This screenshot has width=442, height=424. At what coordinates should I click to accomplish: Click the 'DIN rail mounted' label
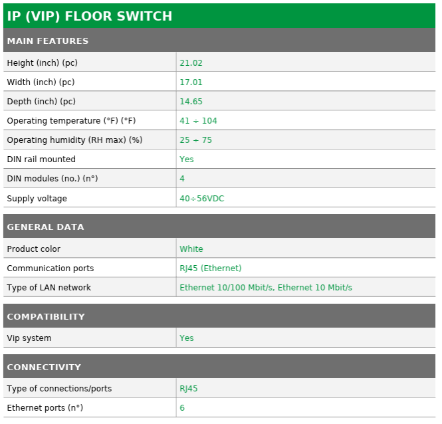coord(41,159)
